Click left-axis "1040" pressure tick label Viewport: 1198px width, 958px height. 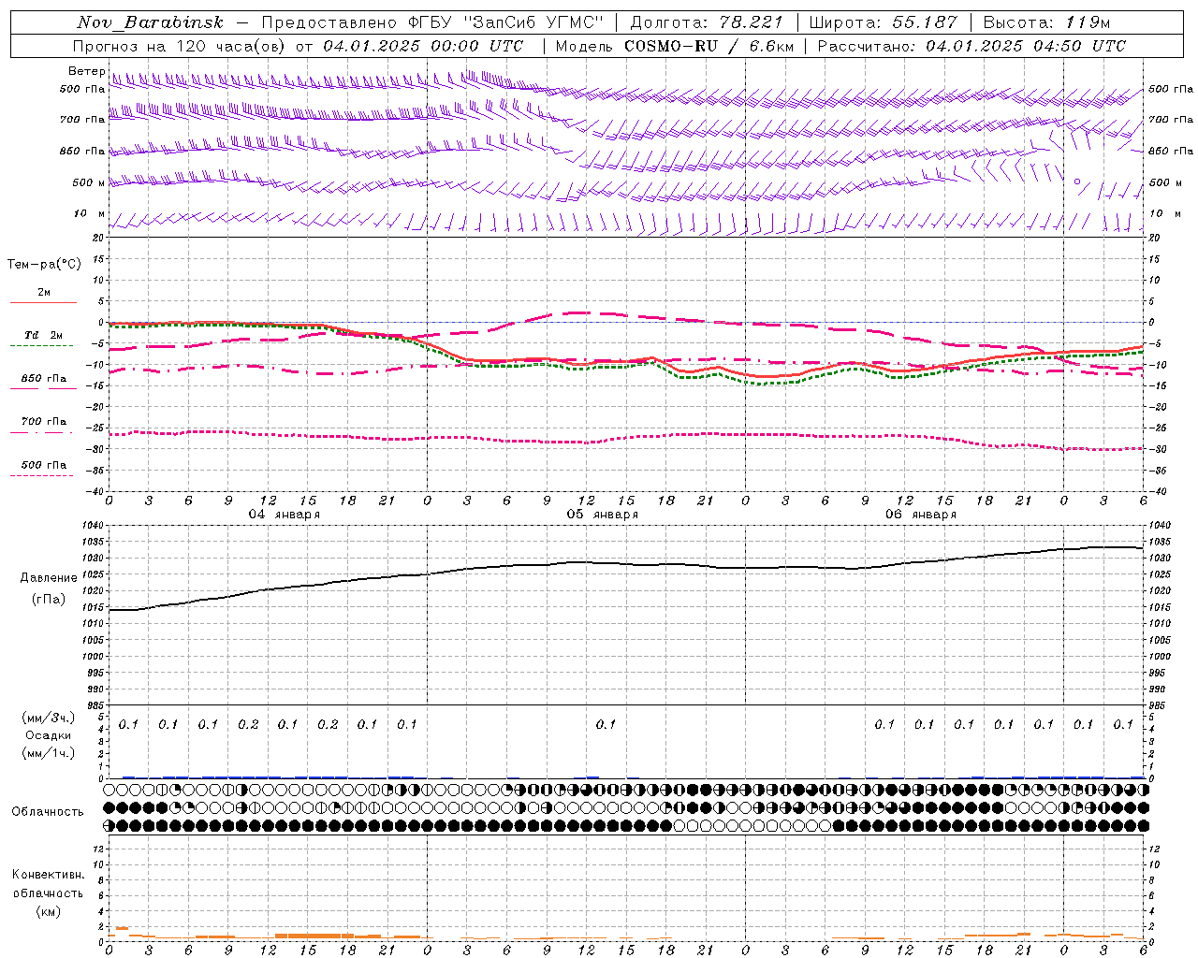click(x=94, y=526)
